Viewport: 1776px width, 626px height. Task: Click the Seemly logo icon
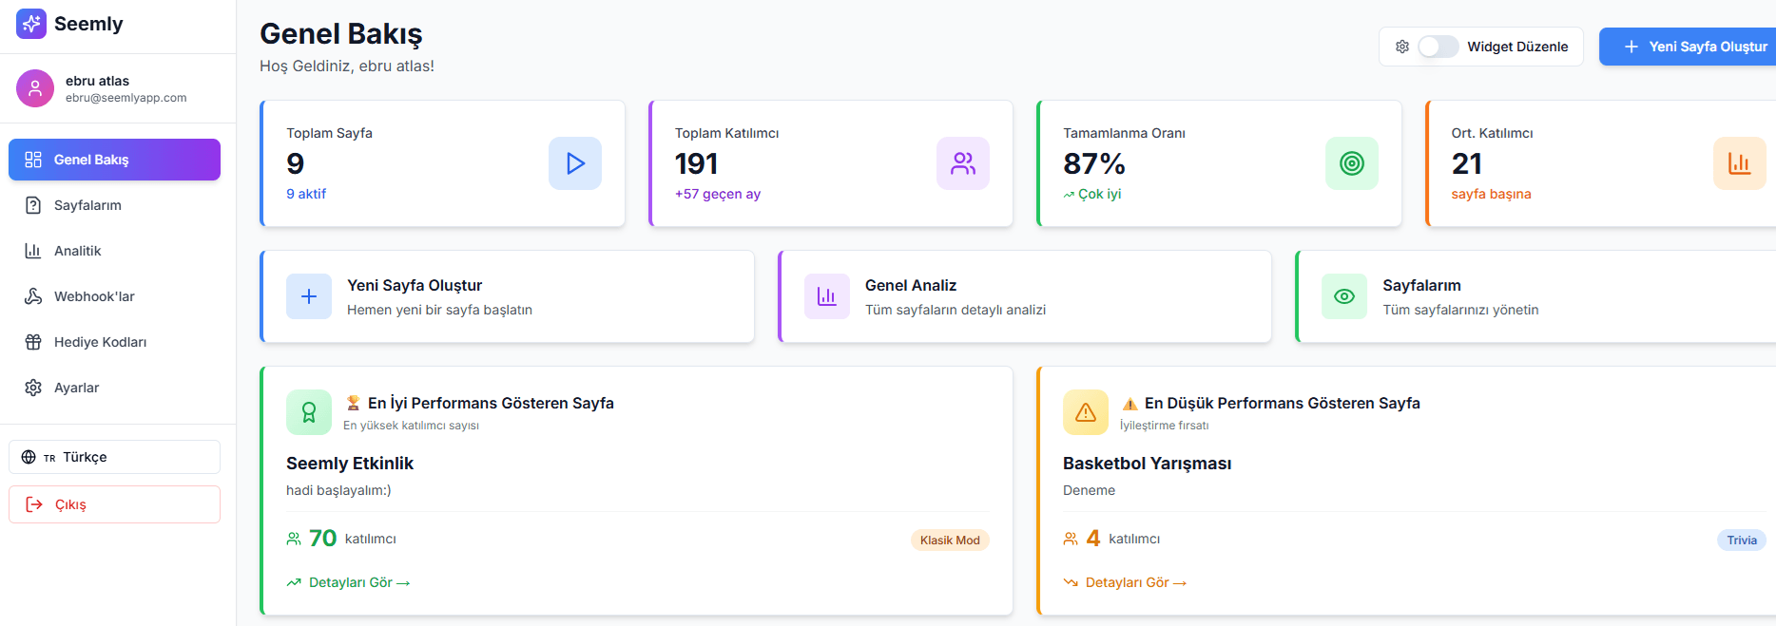(31, 24)
